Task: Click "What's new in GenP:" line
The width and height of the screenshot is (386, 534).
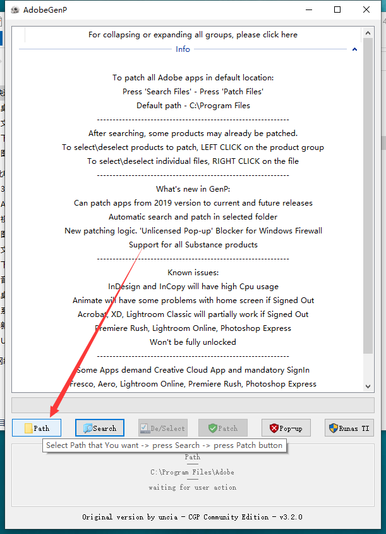Action: point(193,189)
